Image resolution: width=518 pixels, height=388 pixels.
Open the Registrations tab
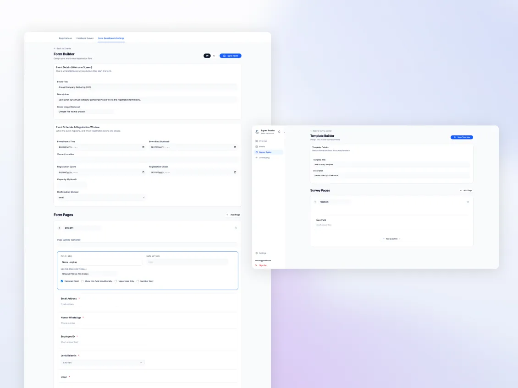tap(66, 38)
